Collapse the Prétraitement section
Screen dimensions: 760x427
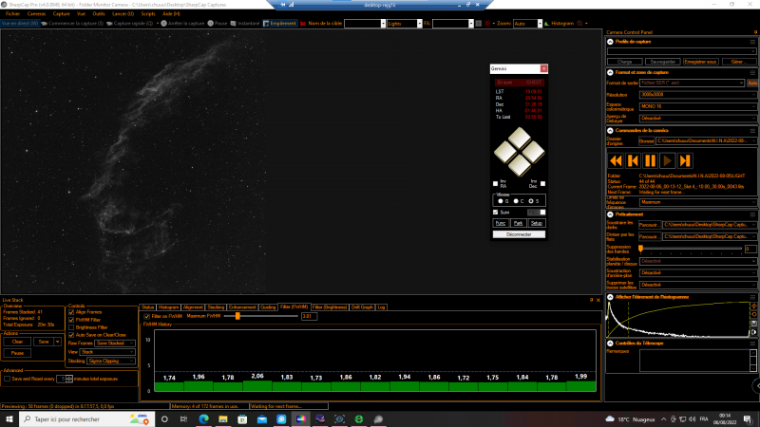610,214
